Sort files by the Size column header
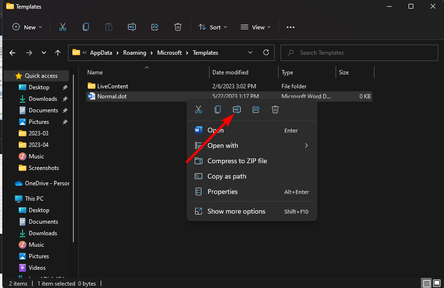The width and height of the screenshot is (444, 288). tap(355, 72)
